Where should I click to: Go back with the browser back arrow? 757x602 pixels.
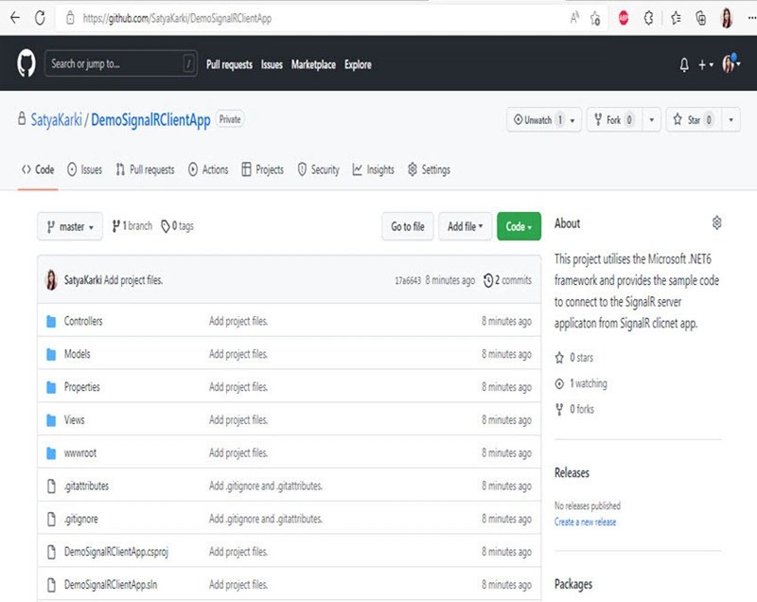pos(15,18)
